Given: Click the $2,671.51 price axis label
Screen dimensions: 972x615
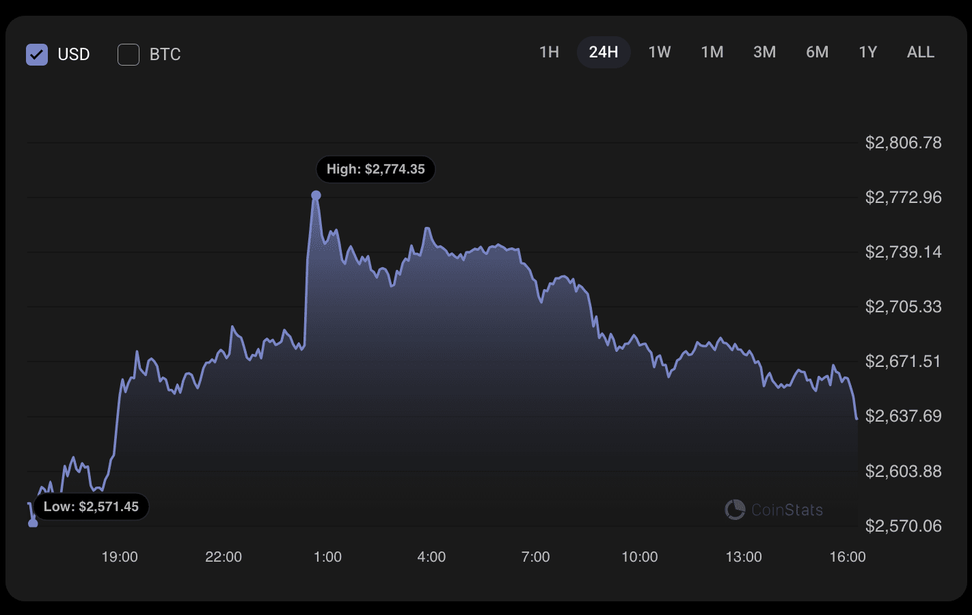Looking at the screenshot, I should (904, 361).
